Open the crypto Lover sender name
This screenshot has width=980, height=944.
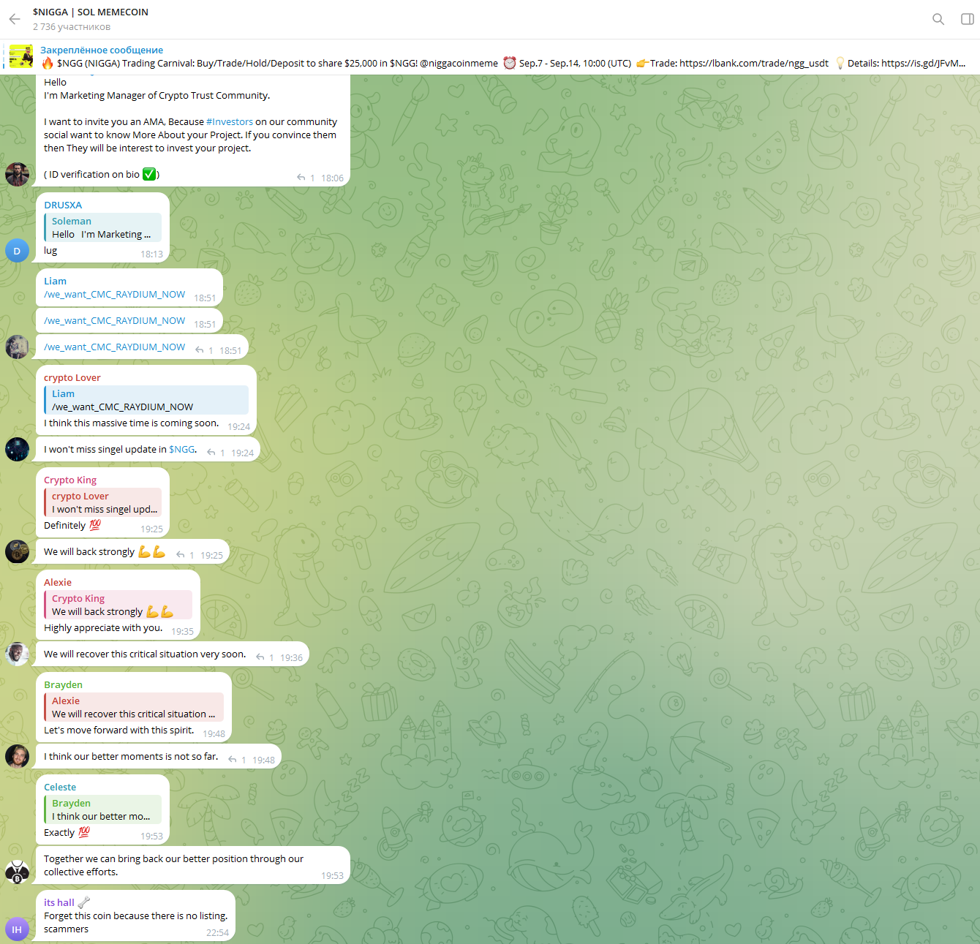pos(72,378)
